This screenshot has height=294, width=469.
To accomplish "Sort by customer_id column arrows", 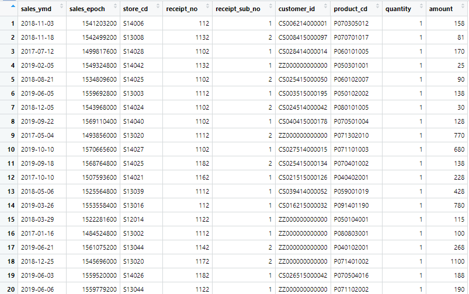I will [326, 6].
